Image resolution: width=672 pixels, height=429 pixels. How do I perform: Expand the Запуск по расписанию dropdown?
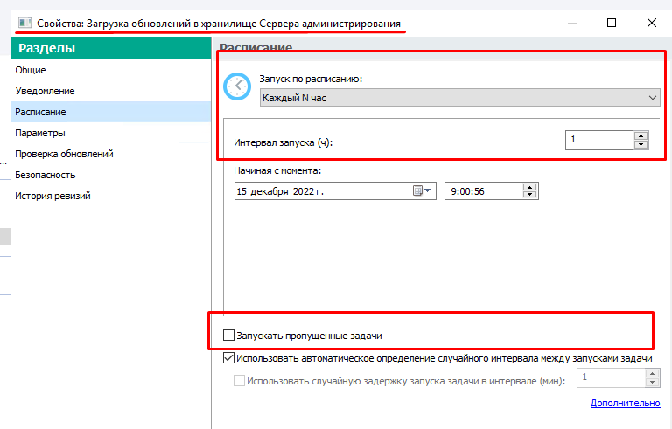(x=460, y=98)
